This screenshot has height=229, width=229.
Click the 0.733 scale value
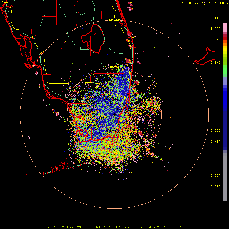216,85
